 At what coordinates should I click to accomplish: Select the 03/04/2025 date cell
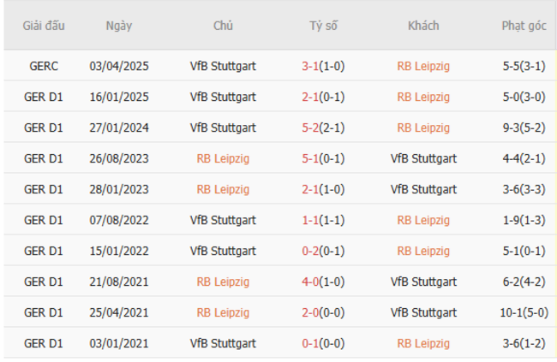pos(119,66)
